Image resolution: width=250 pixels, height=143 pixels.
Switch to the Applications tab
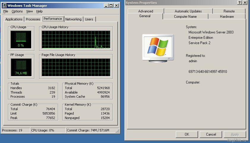[14, 19]
